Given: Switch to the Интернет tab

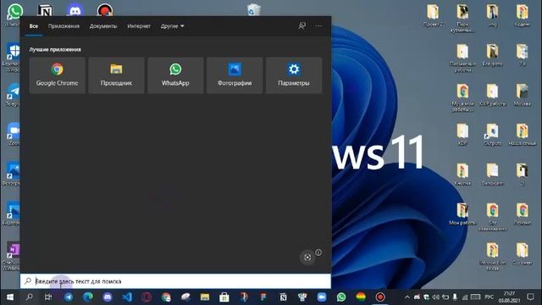Looking at the screenshot, I should (x=139, y=26).
